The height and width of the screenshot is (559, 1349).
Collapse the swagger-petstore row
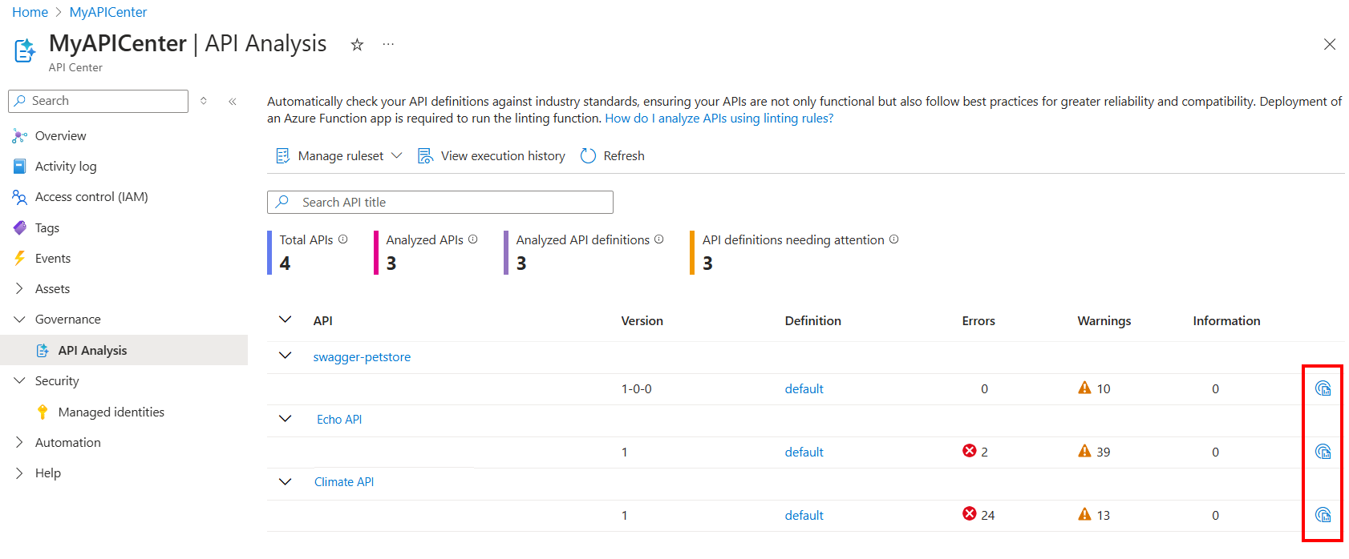point(285,356)
